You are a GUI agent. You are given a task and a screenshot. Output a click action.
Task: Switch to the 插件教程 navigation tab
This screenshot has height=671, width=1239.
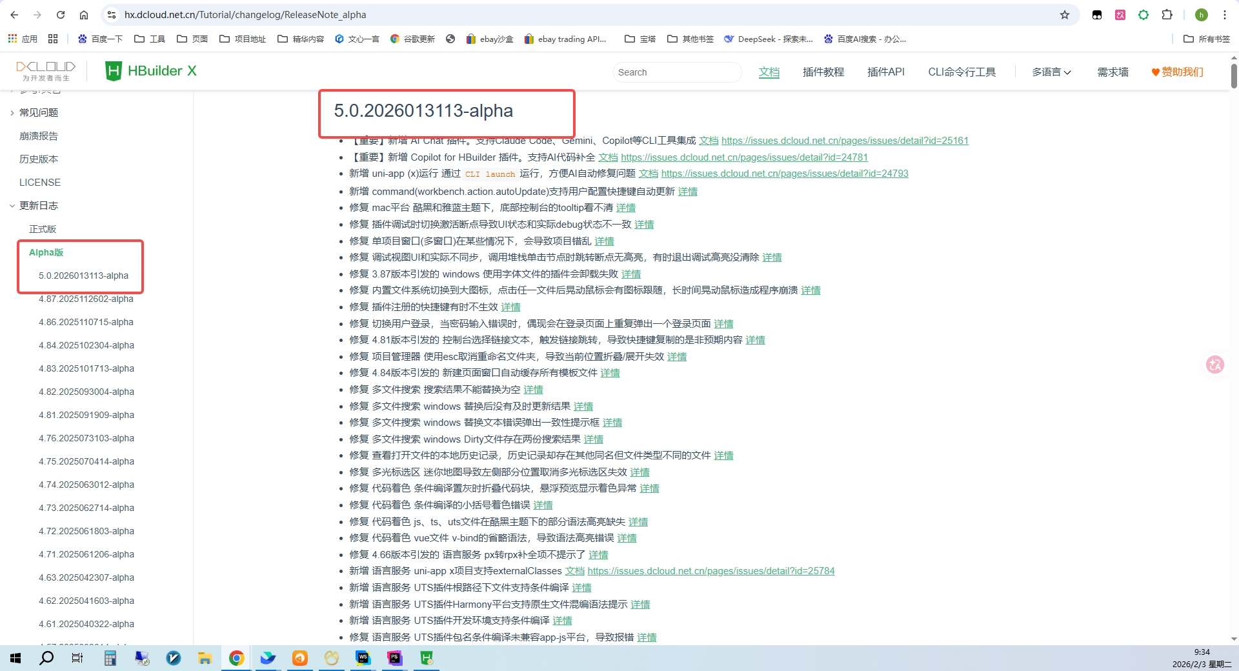(x=823, y=72)
